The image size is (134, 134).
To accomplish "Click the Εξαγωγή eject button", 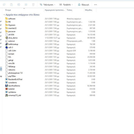I will pyautogui.click(x=84, y=5).
